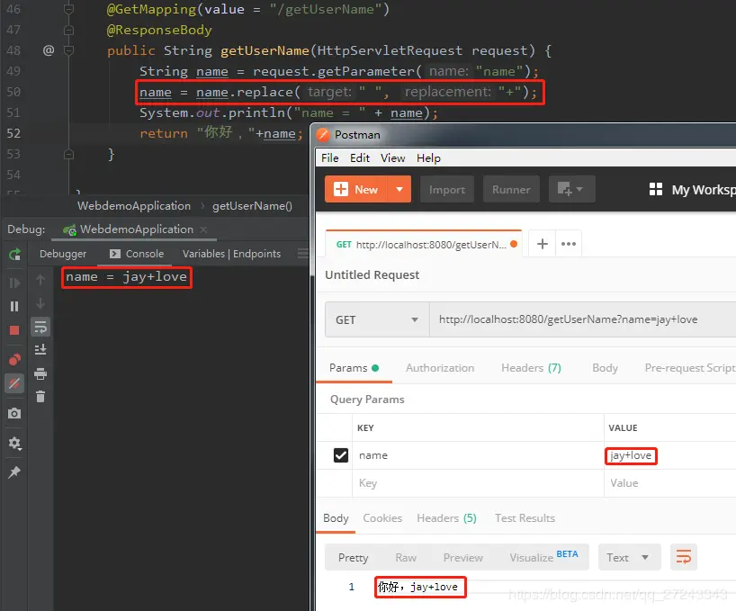Open debug settings gear icon
The height and width of the screenshot is (611, 736).
[x=14, y=443]
